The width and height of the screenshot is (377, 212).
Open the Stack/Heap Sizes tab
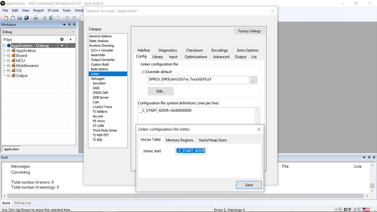click(212, 140)
